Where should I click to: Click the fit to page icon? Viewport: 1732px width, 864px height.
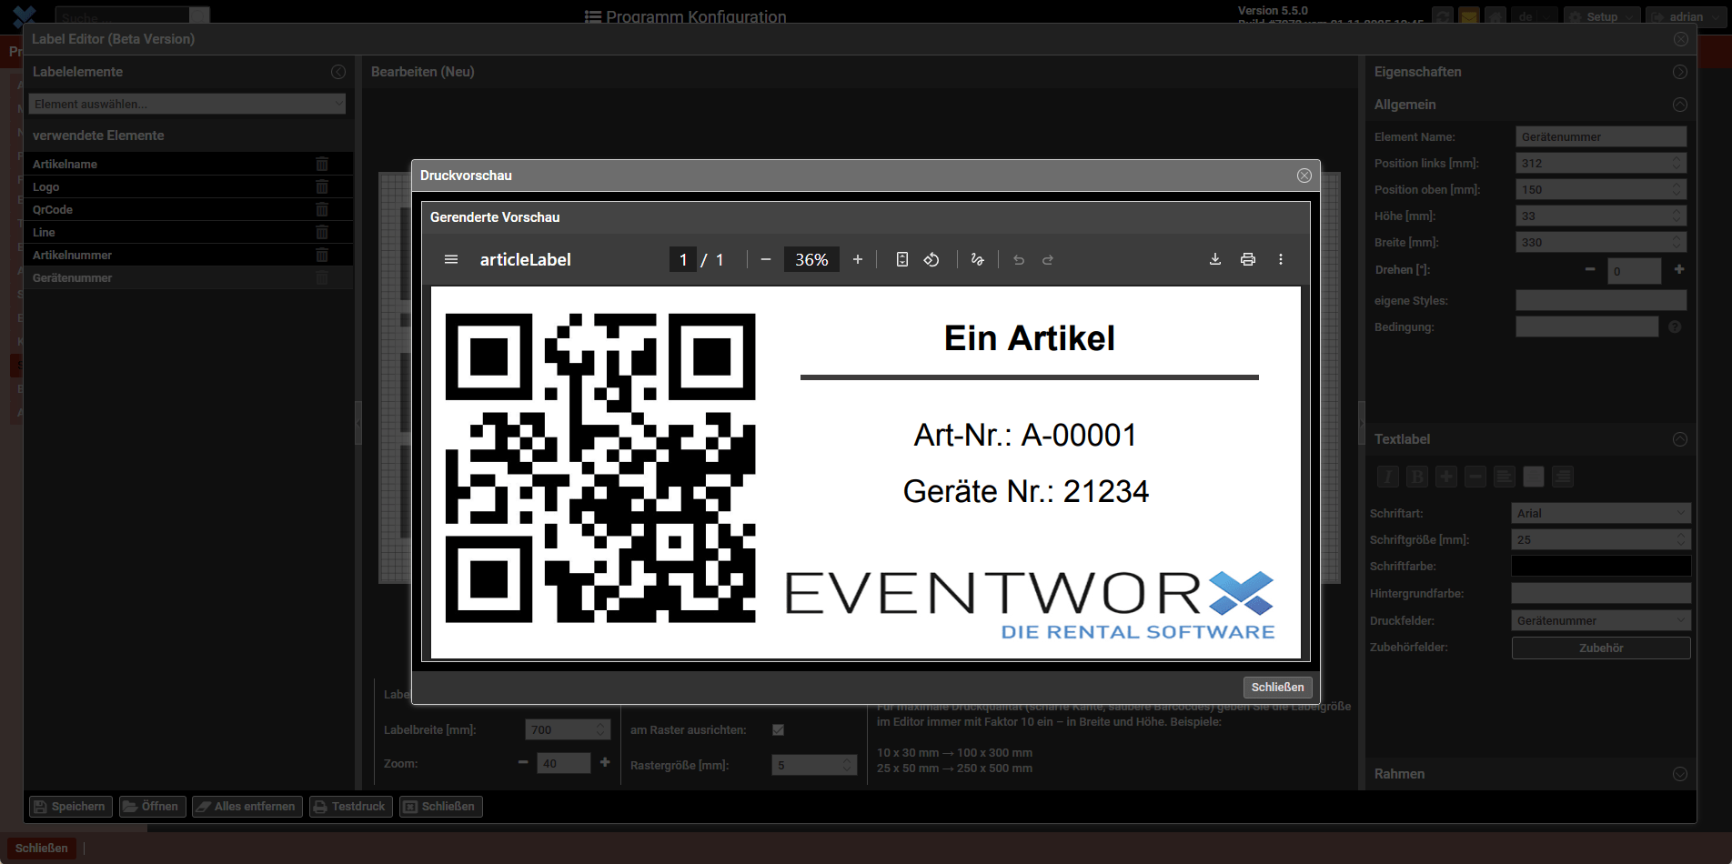click(901, 259)
